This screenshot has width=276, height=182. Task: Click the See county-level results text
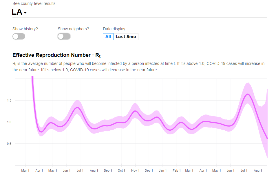34,3
